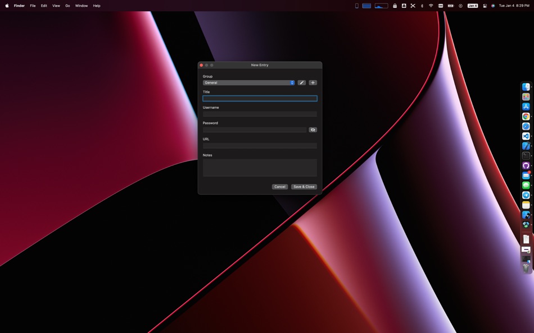Open Finder from the dock
Viewport: 534px width, 333px height.
(526, 87)
